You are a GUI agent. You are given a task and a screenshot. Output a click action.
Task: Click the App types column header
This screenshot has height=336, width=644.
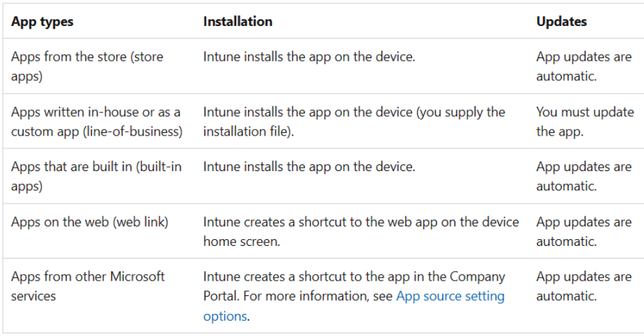tap(42, 21)
